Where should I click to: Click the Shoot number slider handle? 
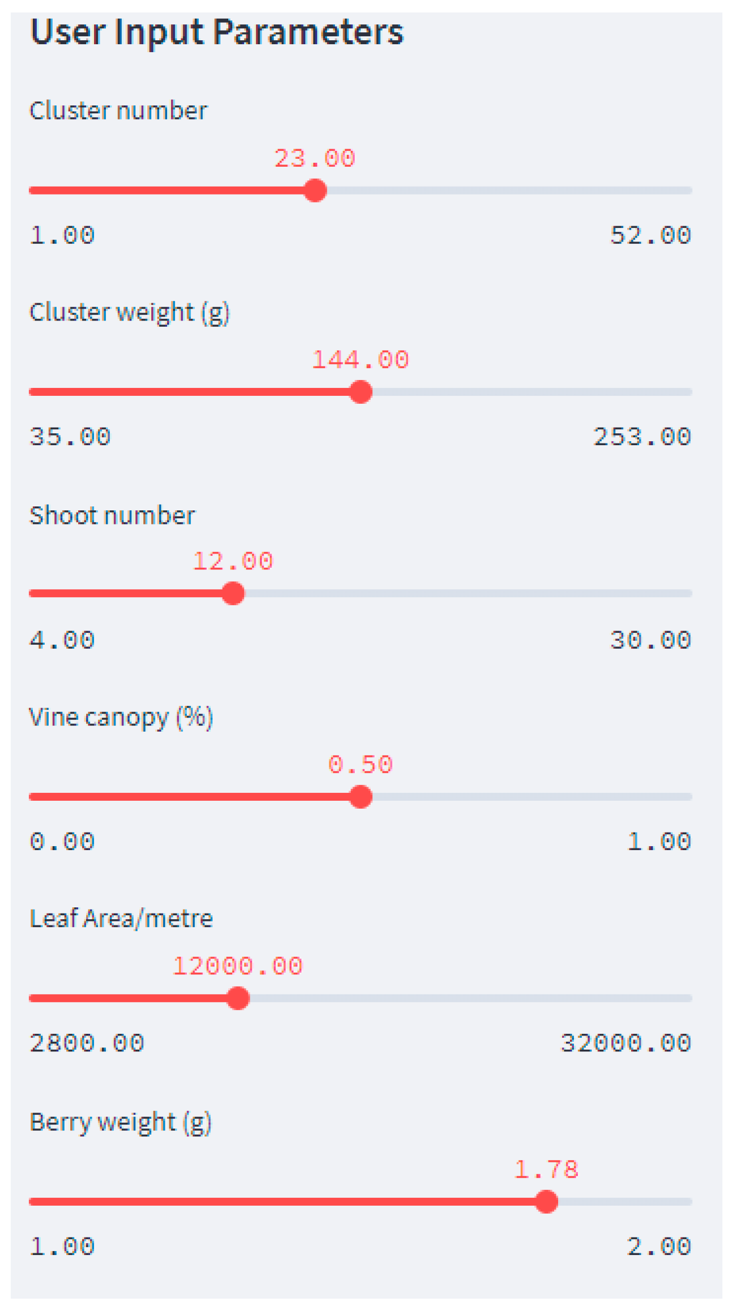[x=233, y=593]
